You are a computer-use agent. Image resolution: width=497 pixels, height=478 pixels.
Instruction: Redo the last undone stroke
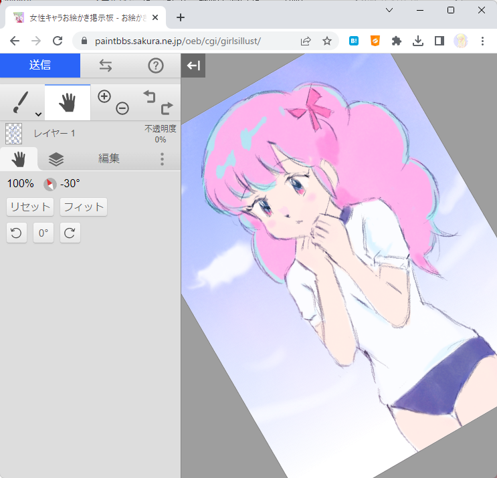click(x=167, y=108)
